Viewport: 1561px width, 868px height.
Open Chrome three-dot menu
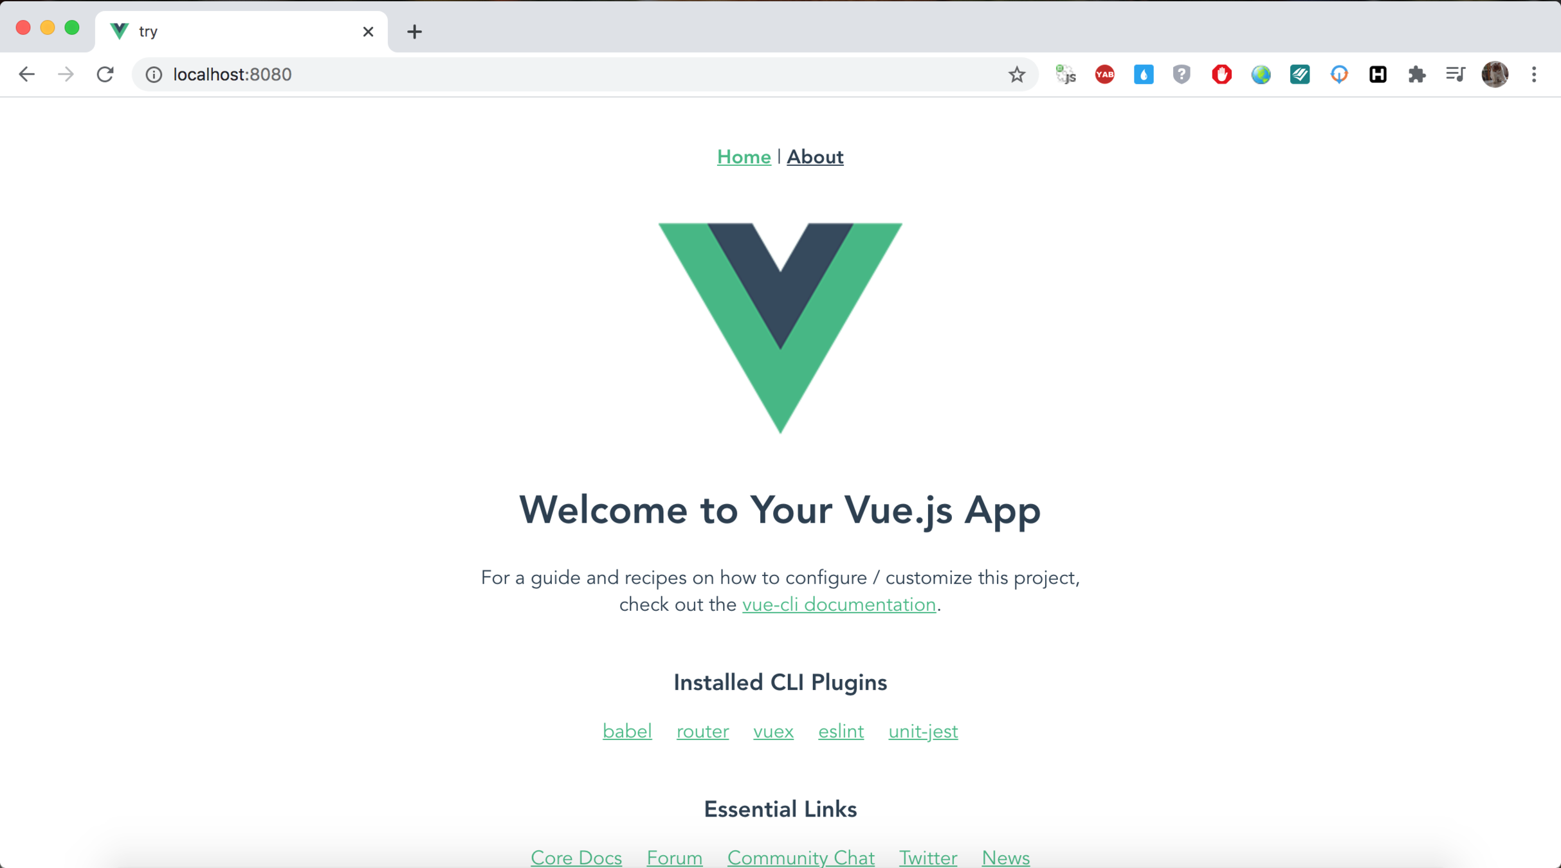[x=1534, y=75]
